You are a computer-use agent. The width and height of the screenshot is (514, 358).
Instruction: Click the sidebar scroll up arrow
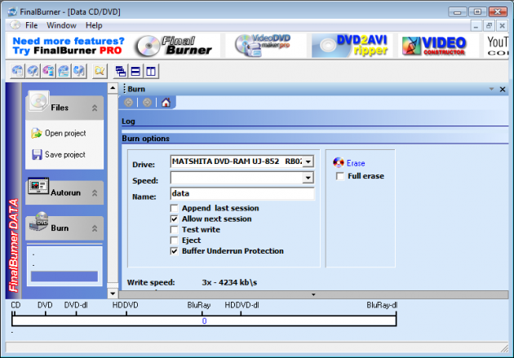coord(113,88)
